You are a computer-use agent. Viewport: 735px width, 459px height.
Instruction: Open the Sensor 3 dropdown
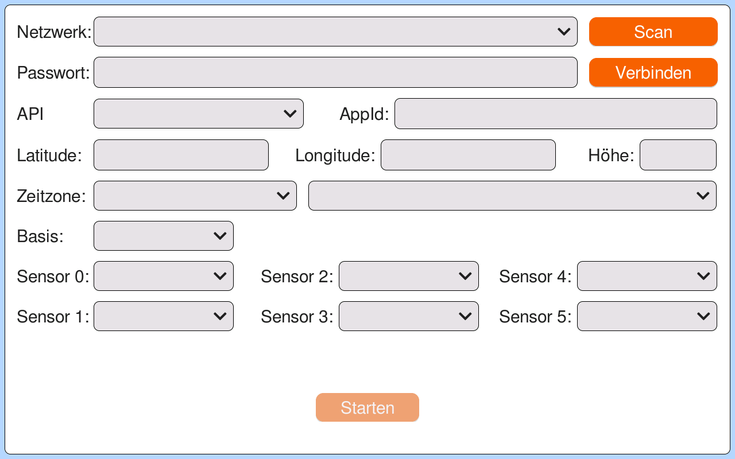click(x=409, y=316)
